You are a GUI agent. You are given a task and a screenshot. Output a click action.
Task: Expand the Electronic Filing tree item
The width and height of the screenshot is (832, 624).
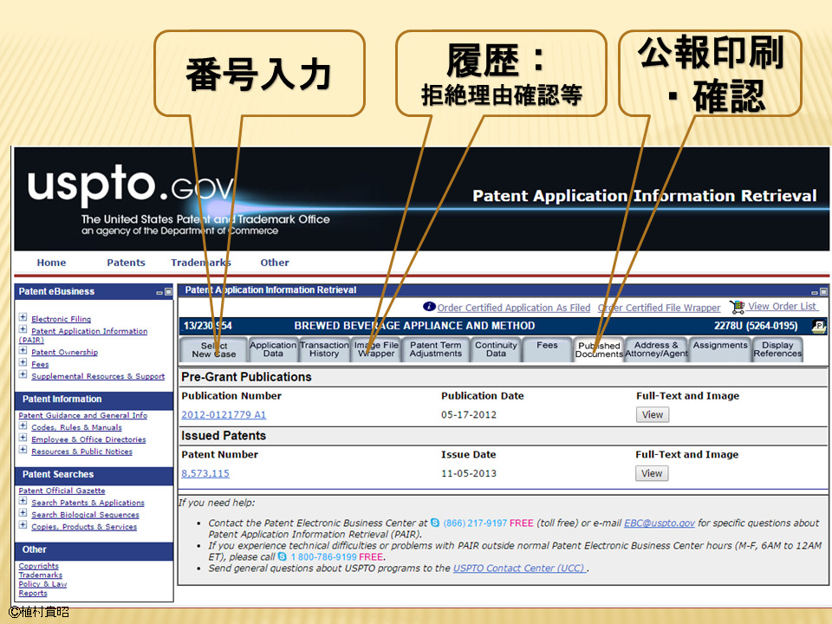pyautogui.click(x=23, y=317)
